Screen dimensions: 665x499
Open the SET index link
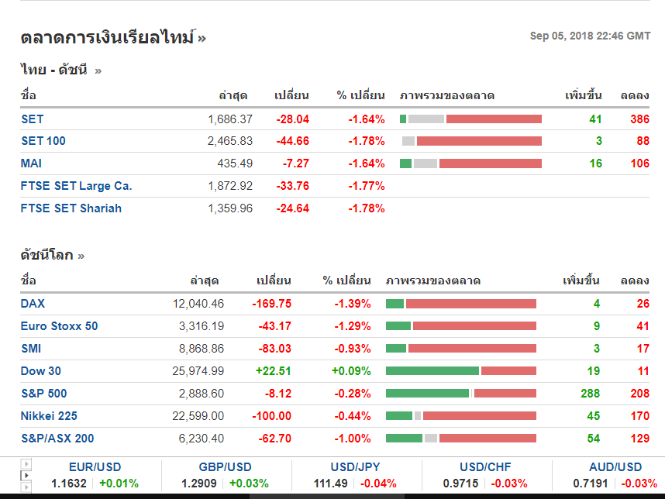[x=33, y=119]
